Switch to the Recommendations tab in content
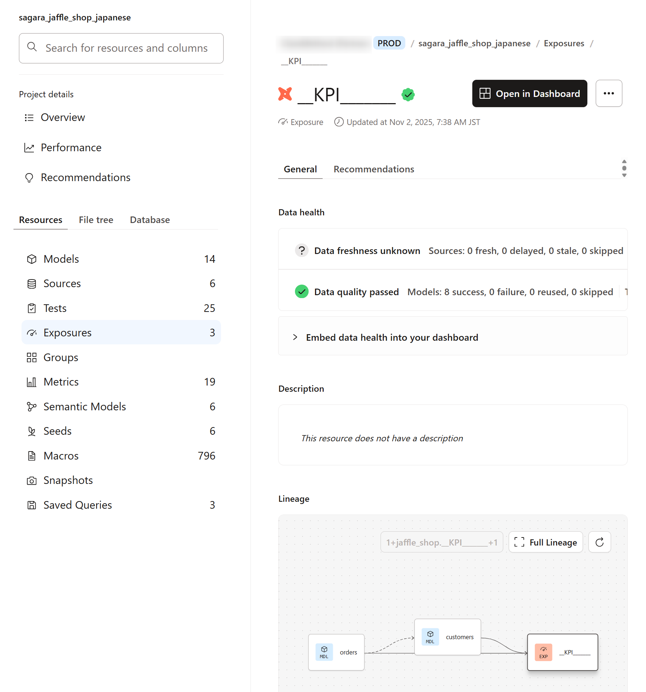Screen dimensions: 646x692 pyautogui.click(x=374, y=169)
